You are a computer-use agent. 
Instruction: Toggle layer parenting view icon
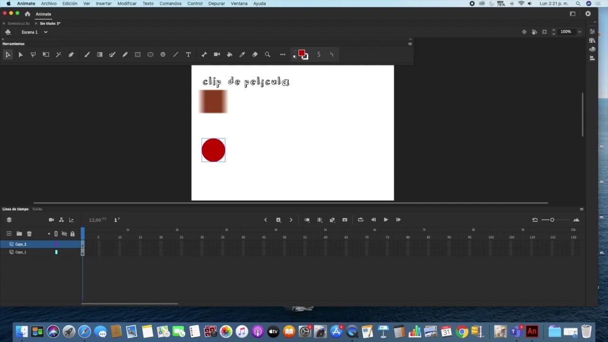(61, 220)
